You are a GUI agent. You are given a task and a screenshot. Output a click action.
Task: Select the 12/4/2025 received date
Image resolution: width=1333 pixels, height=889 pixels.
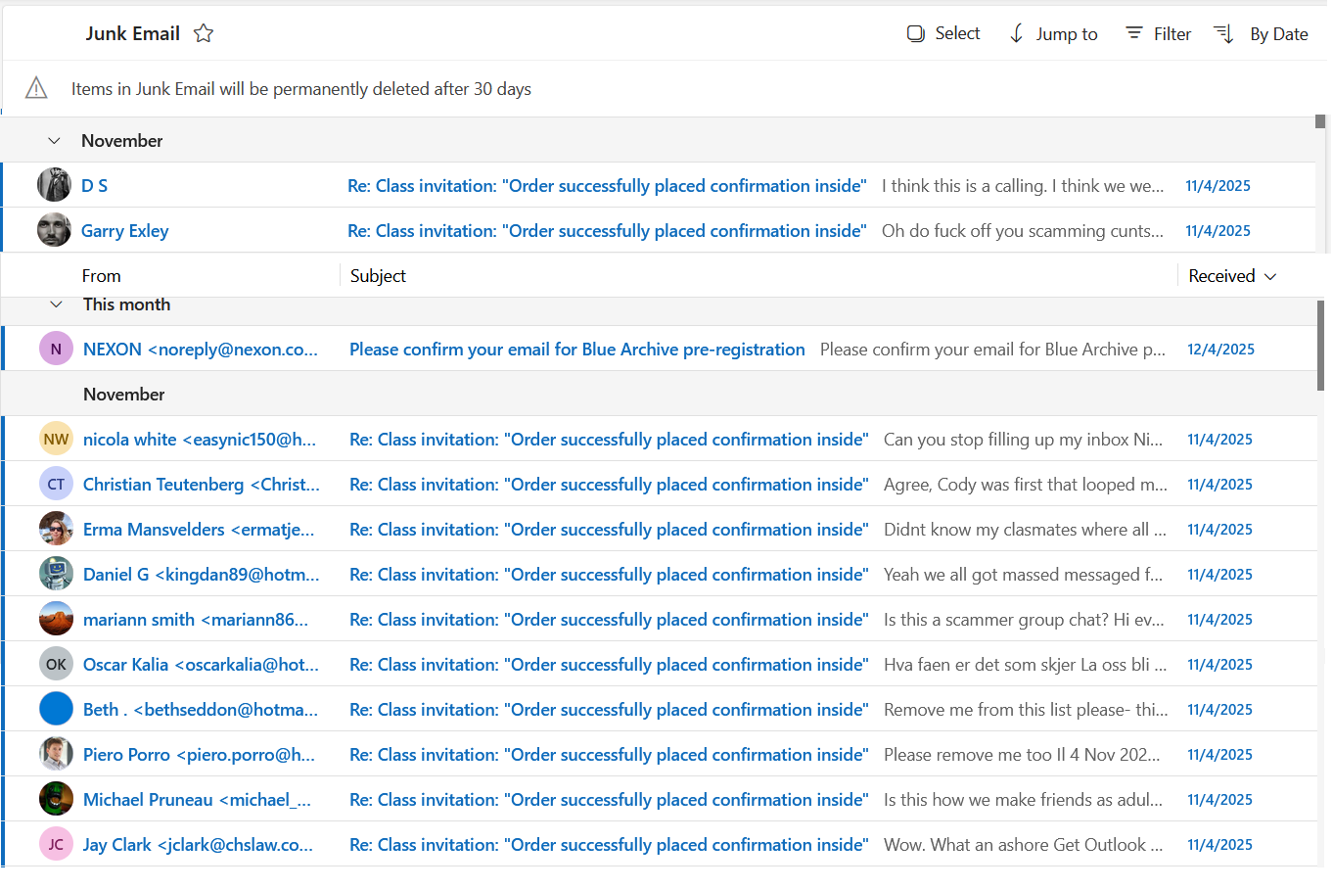point(1220,350)
